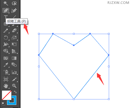
Task: Select the Shape Builder tool
Action: click(x=6, y=51)
